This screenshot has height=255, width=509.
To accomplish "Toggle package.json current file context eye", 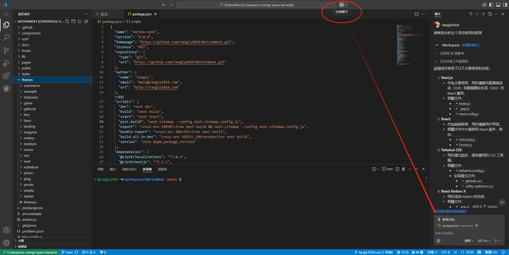I will pyautogui.click(x=477, y=226).
